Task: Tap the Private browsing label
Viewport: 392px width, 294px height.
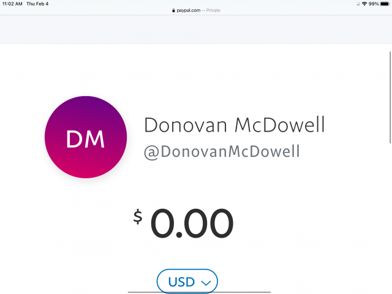Action: coord(213,10)
